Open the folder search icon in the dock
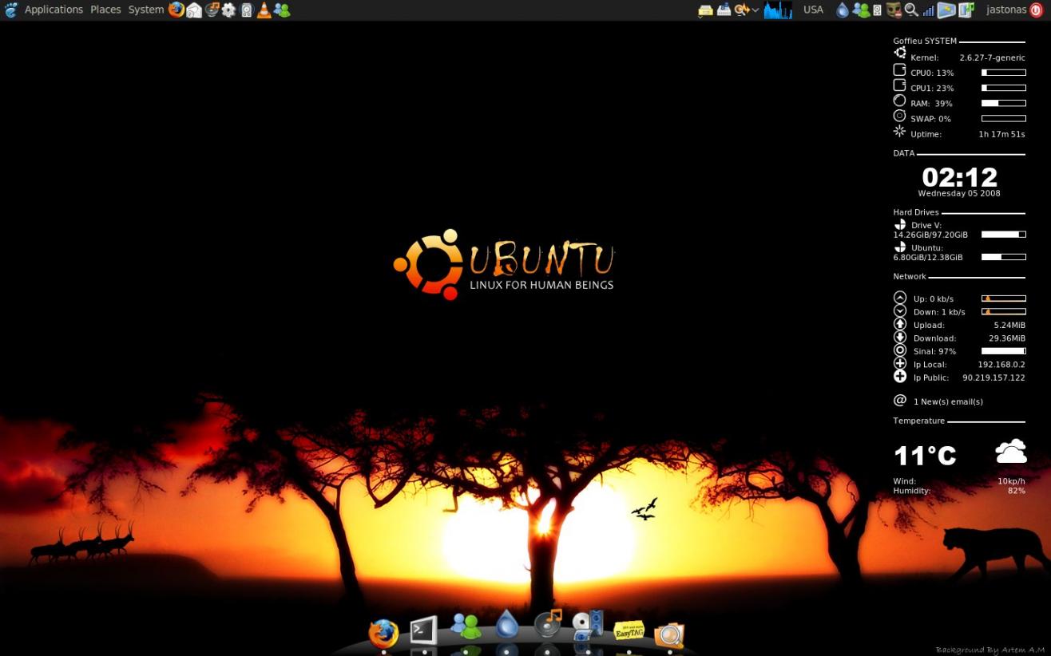Image resolution: width=1051 pixels, height=656 pixels. coord(669,634)
